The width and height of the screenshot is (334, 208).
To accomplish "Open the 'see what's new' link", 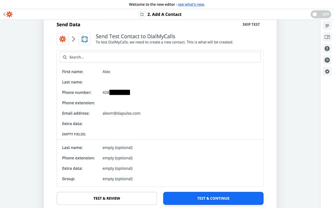I will [x=191, y=5].
